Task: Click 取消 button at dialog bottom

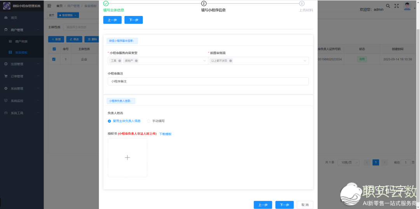Action: point(305,205)
